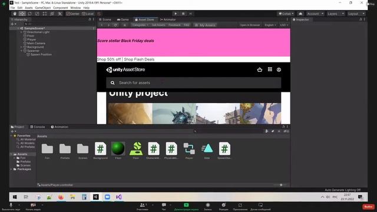Switch to the Console tab
The image size is (377, 212).
[38, 127]
